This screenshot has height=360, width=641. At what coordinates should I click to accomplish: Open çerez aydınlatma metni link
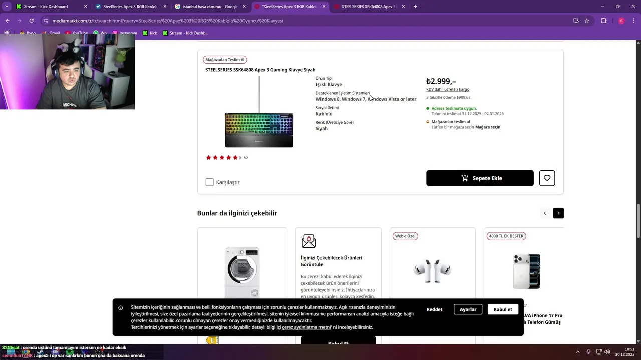306,327
